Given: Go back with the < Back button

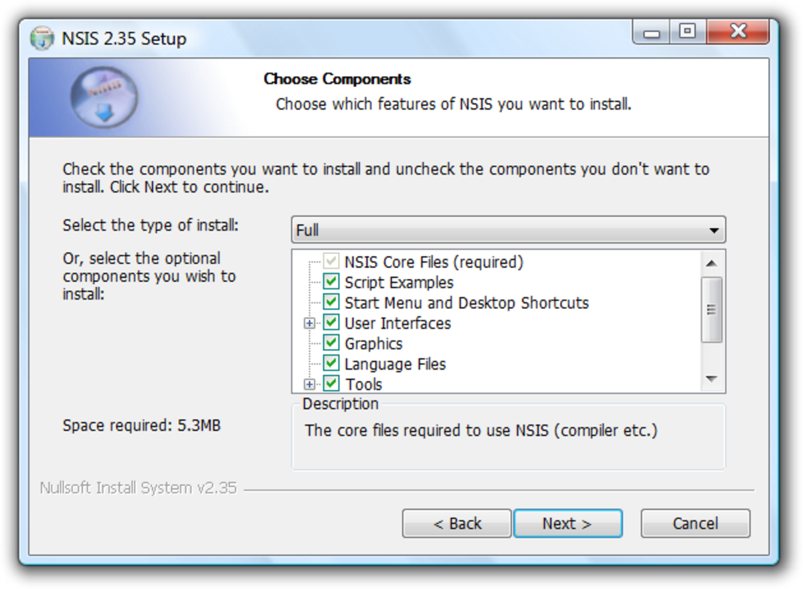Looking at the screenshot, I should (457, 523).
